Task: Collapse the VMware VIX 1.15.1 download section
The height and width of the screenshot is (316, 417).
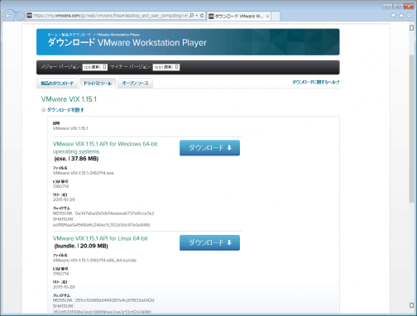Action: (63, 110)
